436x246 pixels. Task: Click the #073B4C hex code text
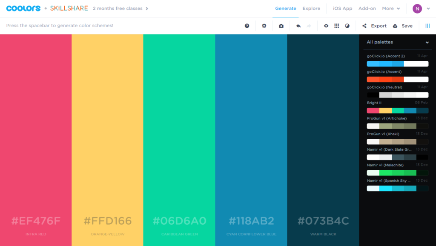coord(323,221)
